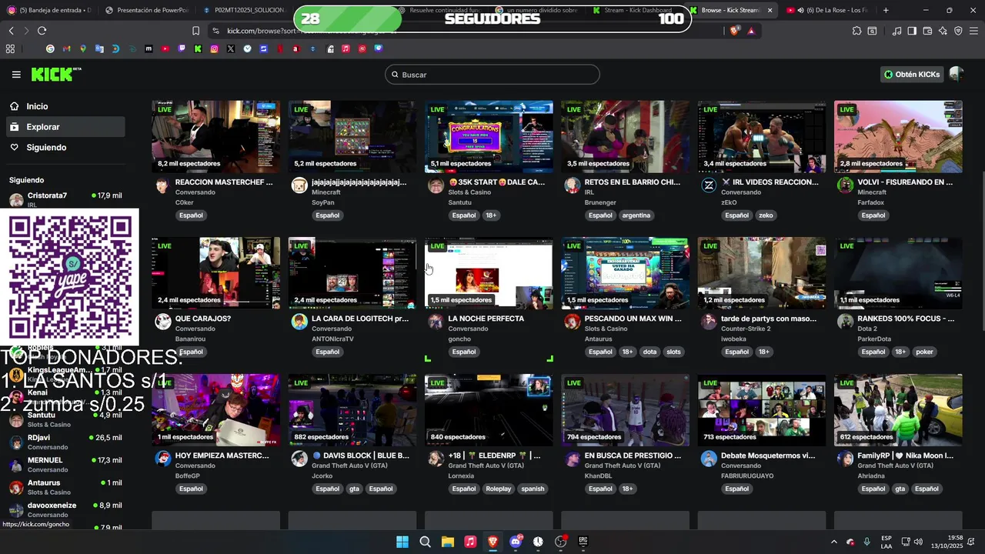Click the Roleplay tag on Lornexia stream

[499, 489]
